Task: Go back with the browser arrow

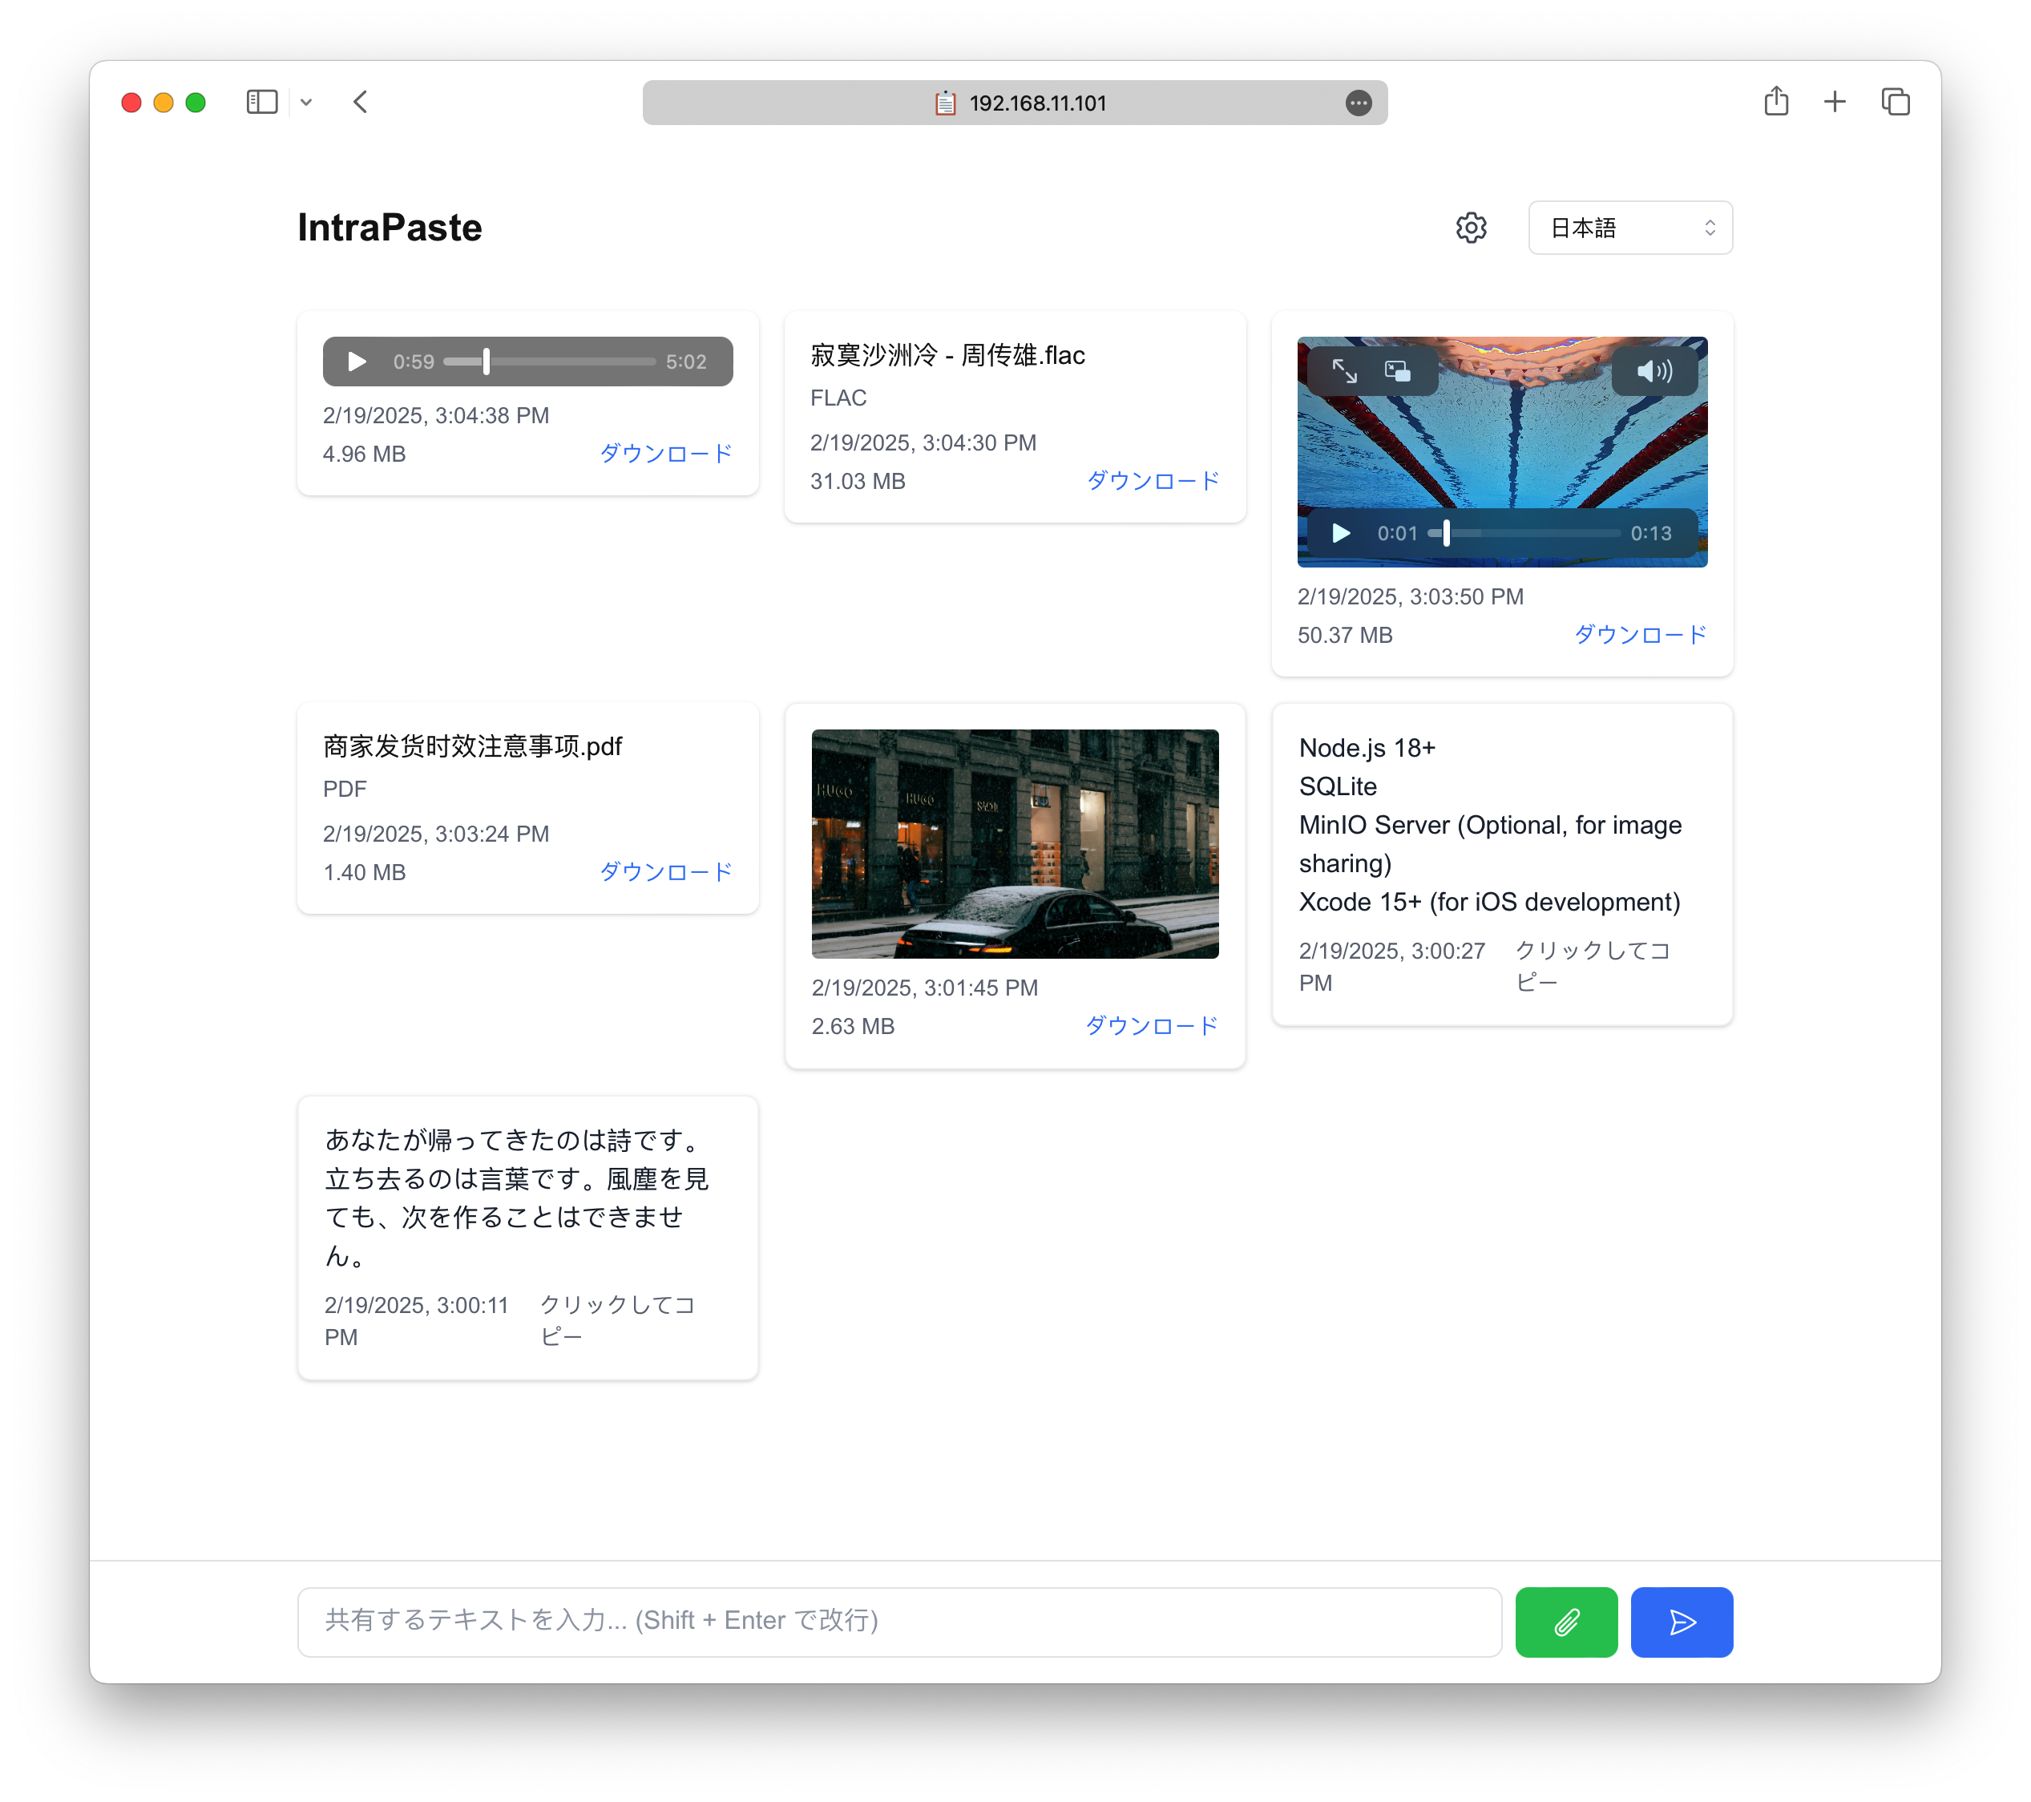Action: 361,103
